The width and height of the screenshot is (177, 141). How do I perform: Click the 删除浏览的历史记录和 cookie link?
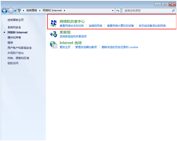pyautogui.click(x=120, y=47)
